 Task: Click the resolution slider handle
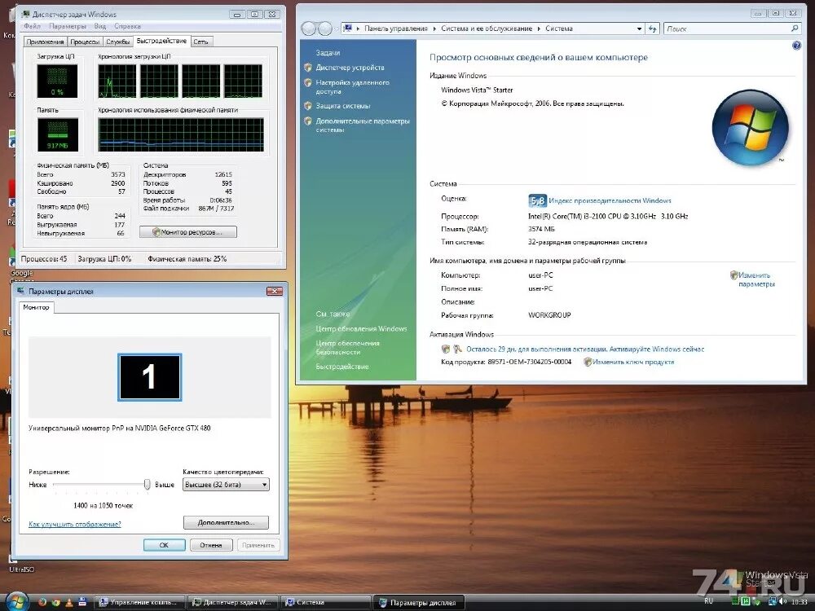(x=147, y=484)
